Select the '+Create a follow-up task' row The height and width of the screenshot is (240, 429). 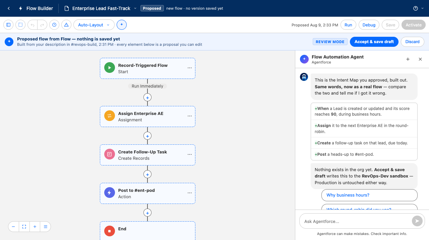(364, 143)
